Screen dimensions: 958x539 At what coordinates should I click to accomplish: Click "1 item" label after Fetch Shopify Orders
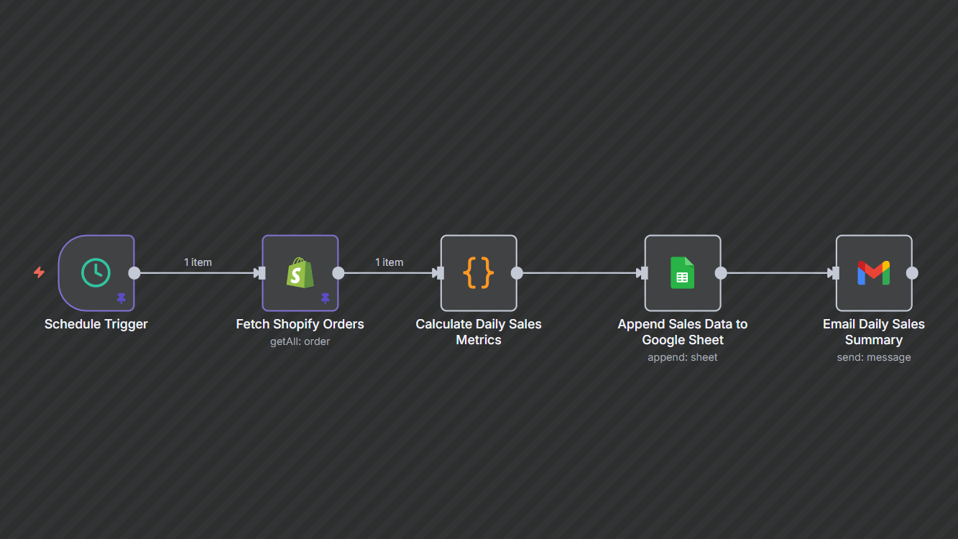pos(389,262)
